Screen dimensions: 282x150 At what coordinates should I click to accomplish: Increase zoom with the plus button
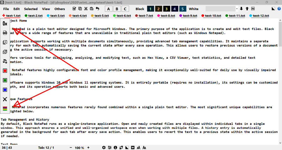[x=88, y=147]
